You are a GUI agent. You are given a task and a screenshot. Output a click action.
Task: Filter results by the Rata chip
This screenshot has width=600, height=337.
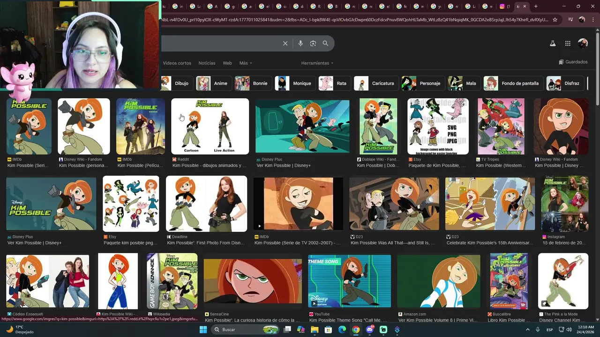click(334, 83)
